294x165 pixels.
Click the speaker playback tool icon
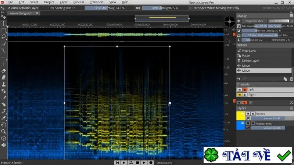pos(4,145)
